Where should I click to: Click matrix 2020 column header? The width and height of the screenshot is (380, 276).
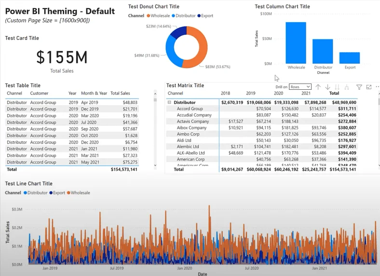click(278, 94)
